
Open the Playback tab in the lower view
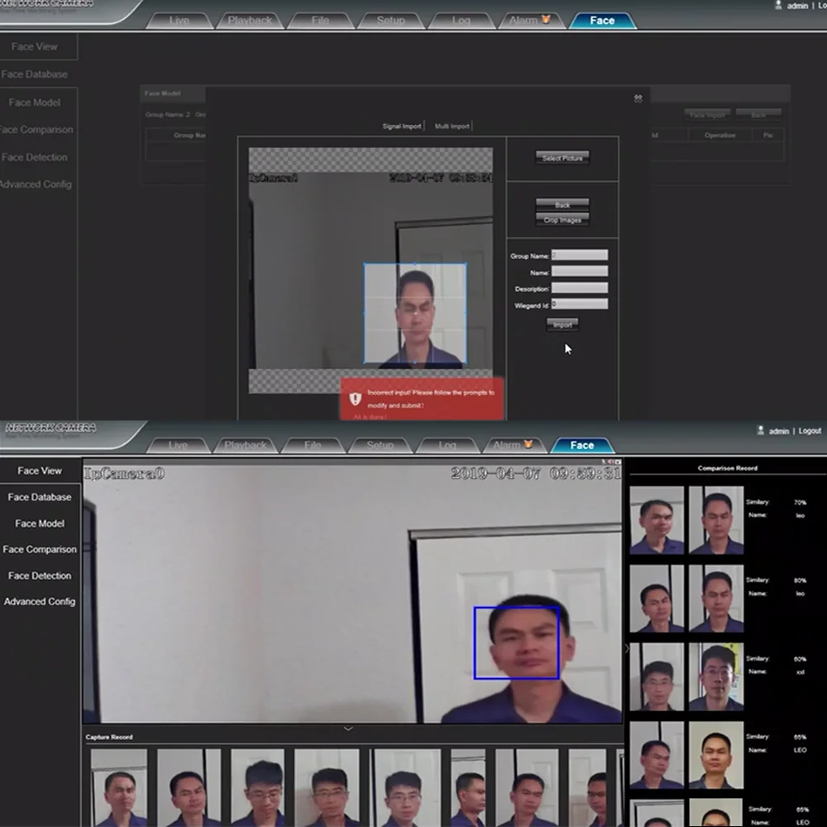246,445
